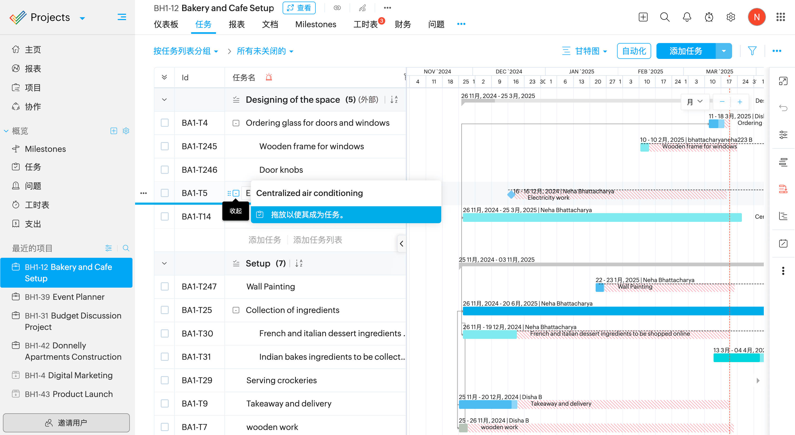Open the apps grid launcher
The image size is (795, 435).
780,17
